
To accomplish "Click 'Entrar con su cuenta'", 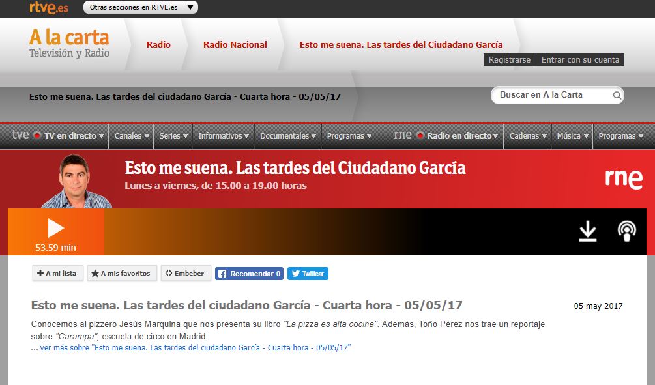I will pos(580,60).
